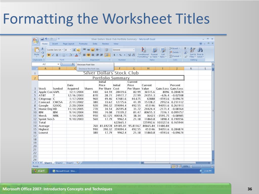The width and height of the screenshot is (259, 194).
Task: Click Decrease Decimal button
Action: click(134, 55)
